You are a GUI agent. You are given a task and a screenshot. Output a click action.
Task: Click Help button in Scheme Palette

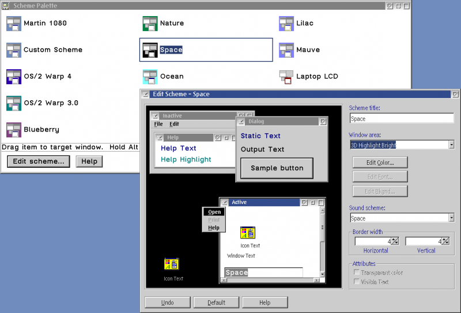click(89, 161)
